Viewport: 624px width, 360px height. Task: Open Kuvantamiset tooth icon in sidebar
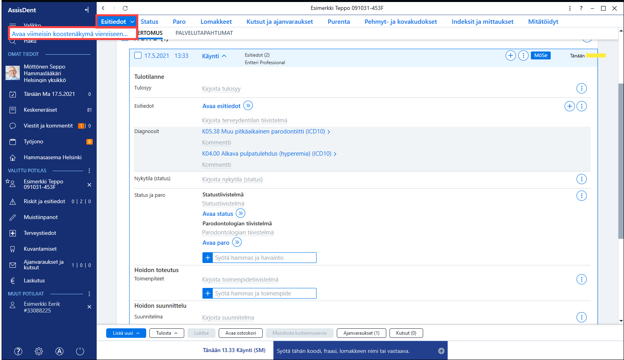[x=13, y=249]
